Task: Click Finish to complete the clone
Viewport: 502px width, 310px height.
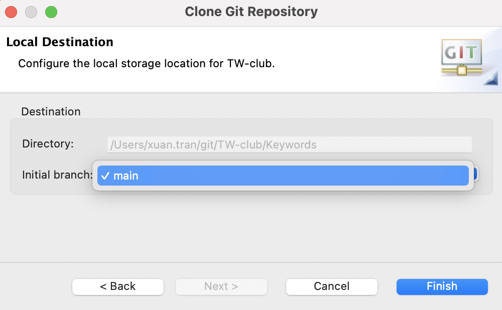Action: point(442,286)
